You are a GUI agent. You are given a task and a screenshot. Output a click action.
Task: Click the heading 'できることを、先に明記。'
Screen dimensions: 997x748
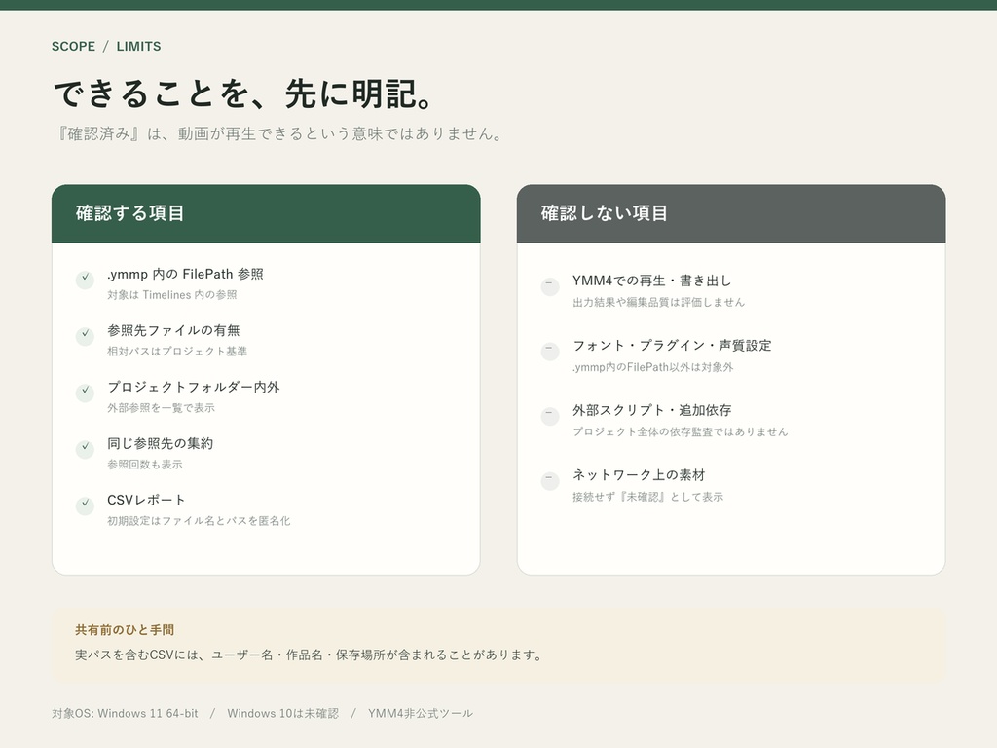point(244,93)
